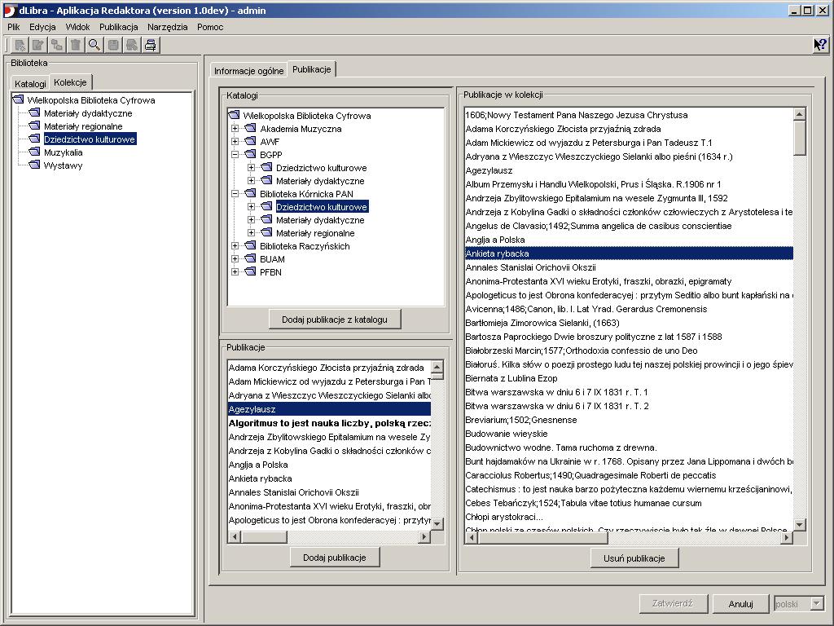Click the edit pencil toolbar icon
Image resolution: width=834 pixels, height=626 pixels.
pos(38,46)
